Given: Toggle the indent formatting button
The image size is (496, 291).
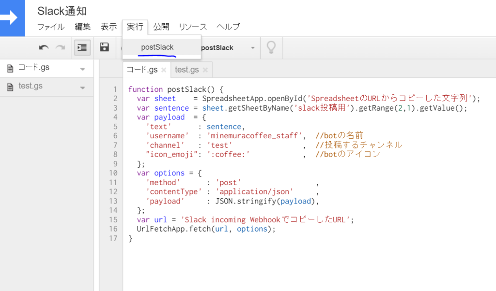Looking at the screenshot, I should 82,47.
